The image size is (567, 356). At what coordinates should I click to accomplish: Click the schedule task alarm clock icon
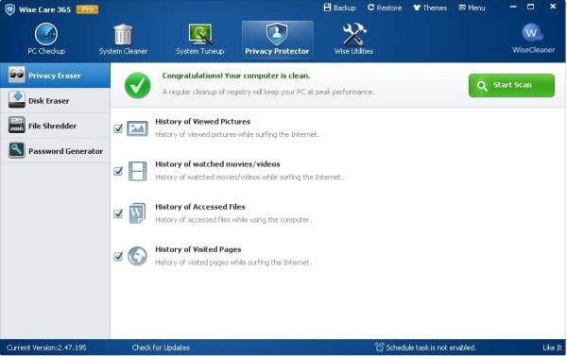(379, 348)
